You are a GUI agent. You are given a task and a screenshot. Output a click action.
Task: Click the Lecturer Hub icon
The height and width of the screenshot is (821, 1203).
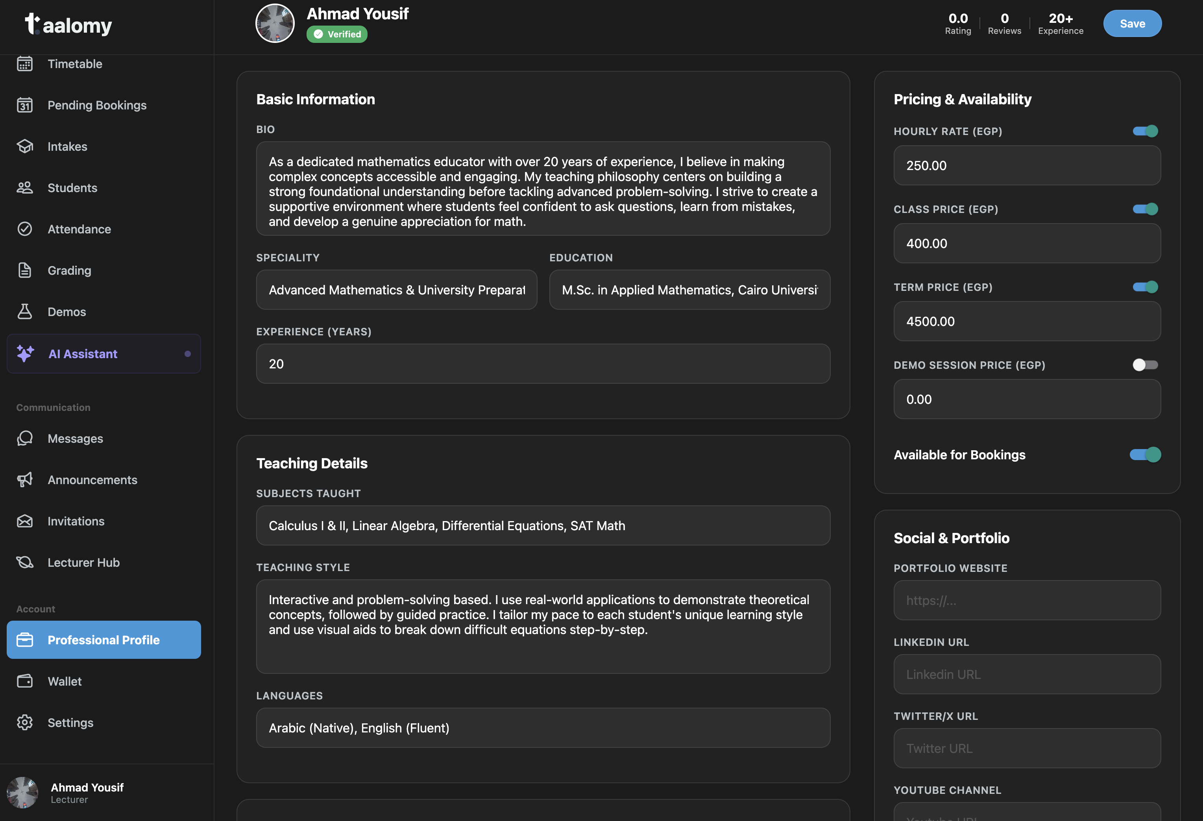pos(25,562)
